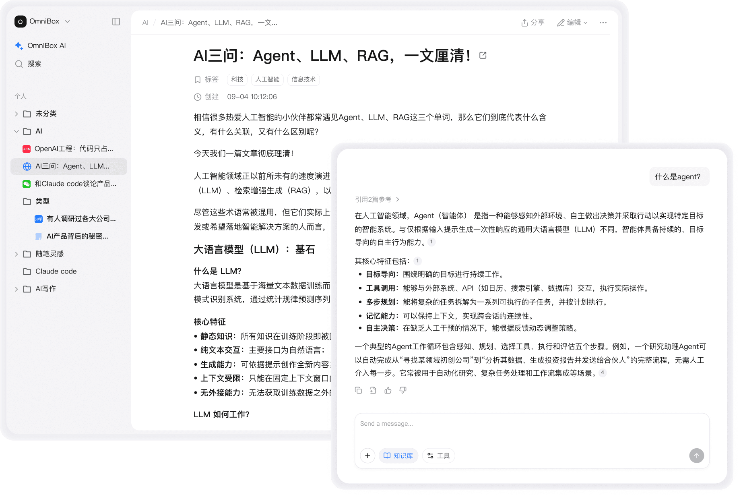743x499 pixels.
Task: Open OmniBox AI sparkle icon
Action: coord(19,46)
